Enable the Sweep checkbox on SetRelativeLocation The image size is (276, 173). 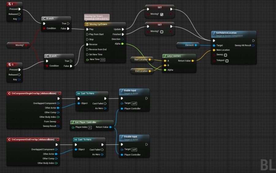225,55
